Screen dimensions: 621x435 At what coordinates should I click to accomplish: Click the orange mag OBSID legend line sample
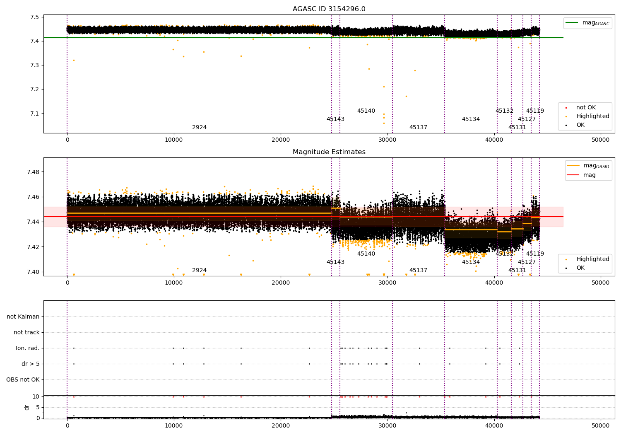573,165
